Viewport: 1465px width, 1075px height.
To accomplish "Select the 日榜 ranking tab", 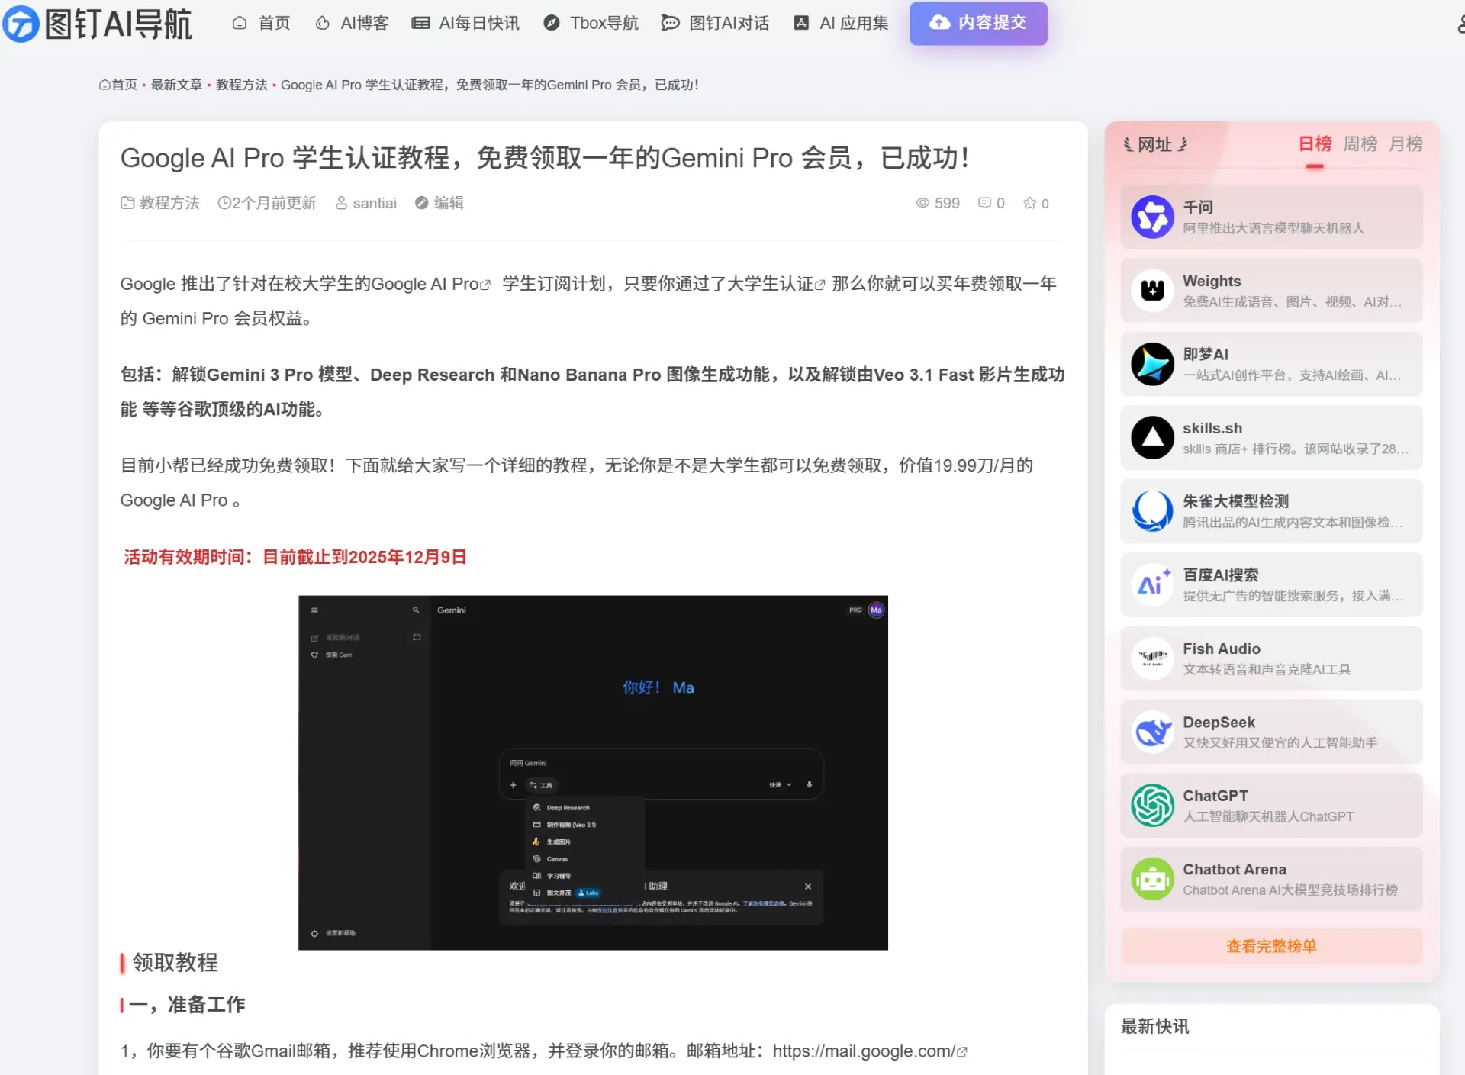I will [x=1315, y=143].
